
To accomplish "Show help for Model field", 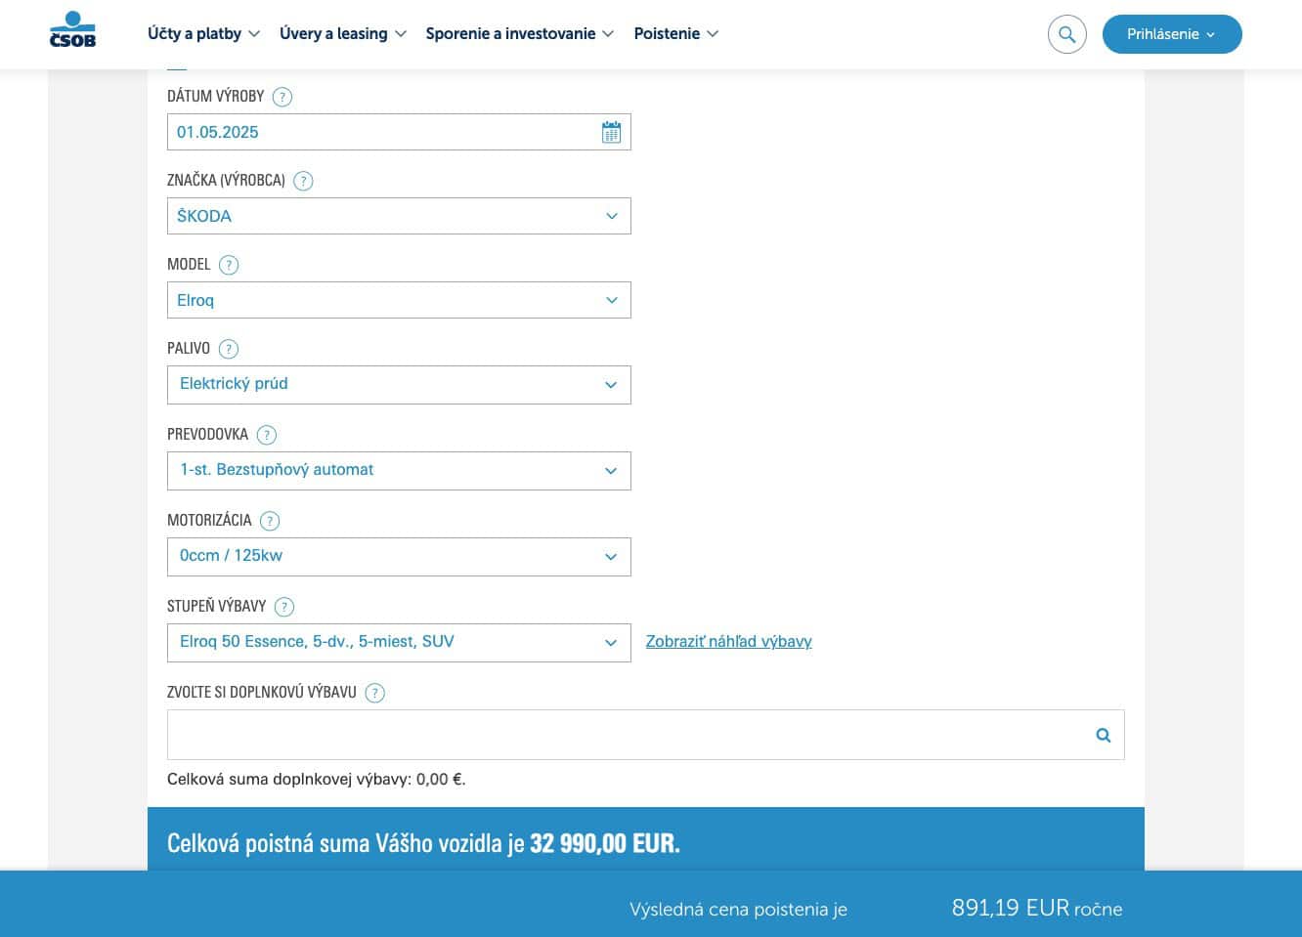I will coord(229,265).
